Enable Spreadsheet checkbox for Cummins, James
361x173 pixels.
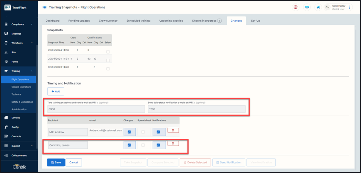[x=143, y=145]
